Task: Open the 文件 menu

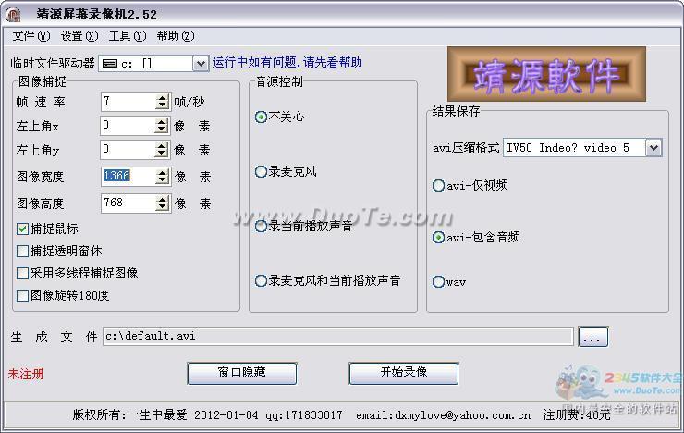Action: click(x=31, y=36)
